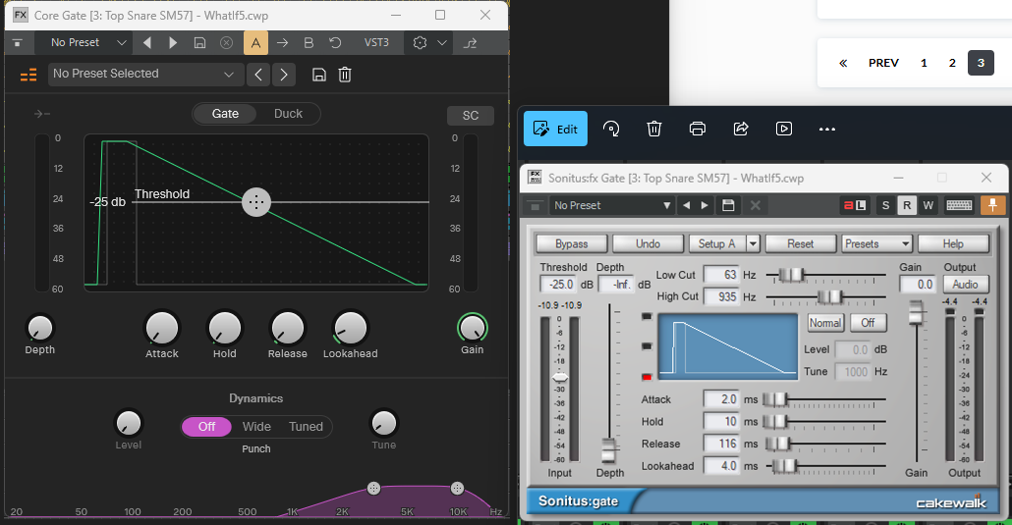Image resolution: width=1012 pixels, height=525 pixels.
Task: Expand the Setup A dropdown arrow
Action: coord(753,243)
